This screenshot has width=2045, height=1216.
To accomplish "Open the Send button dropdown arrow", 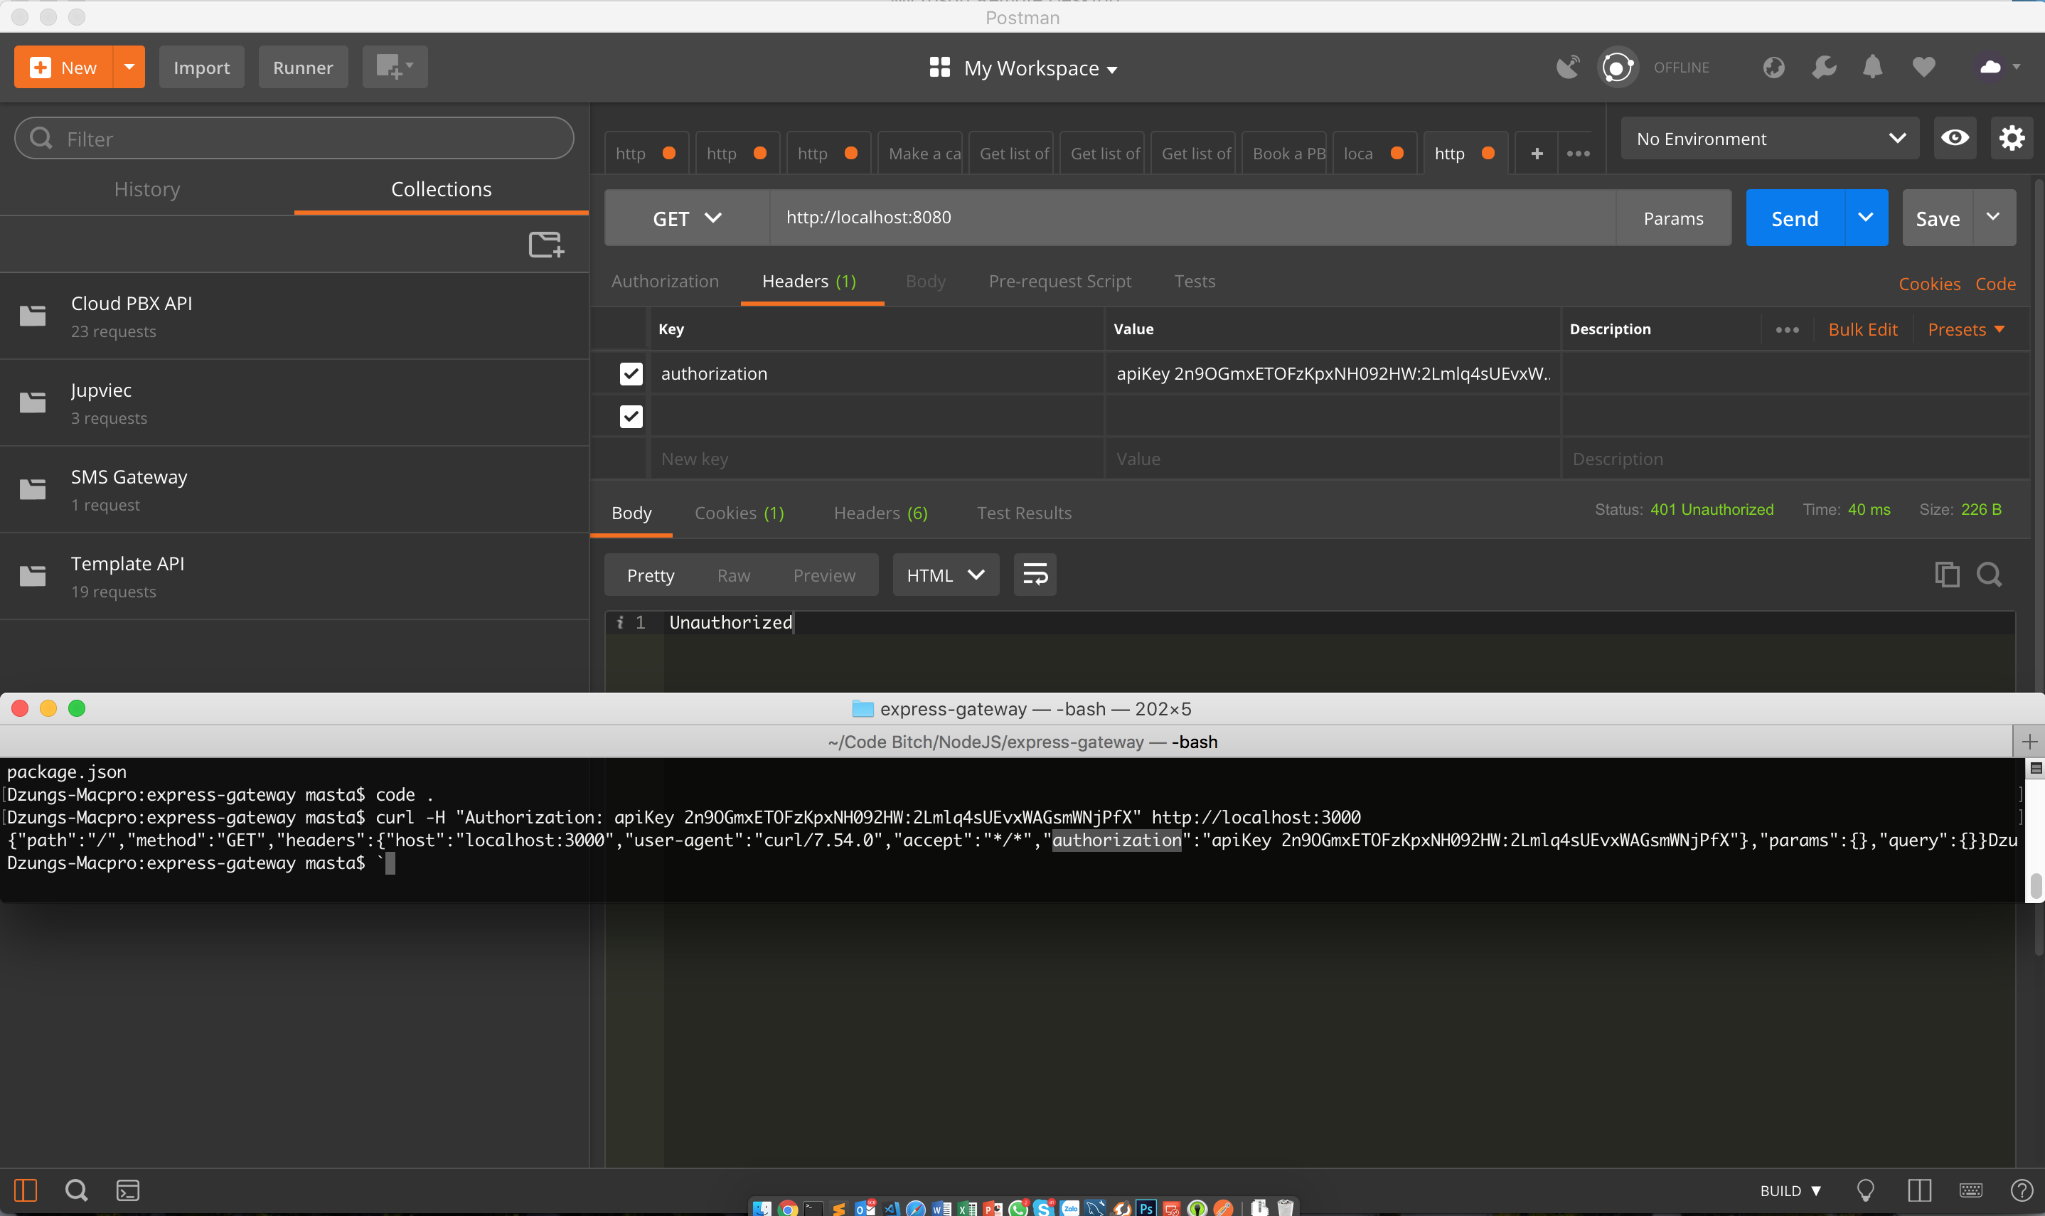I will 1866,218.
